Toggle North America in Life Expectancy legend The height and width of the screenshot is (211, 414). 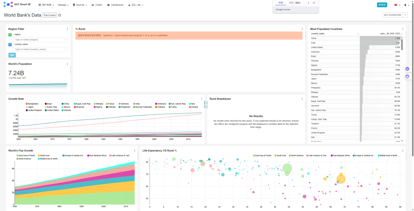pyautogui.click(x=296, y=155)
